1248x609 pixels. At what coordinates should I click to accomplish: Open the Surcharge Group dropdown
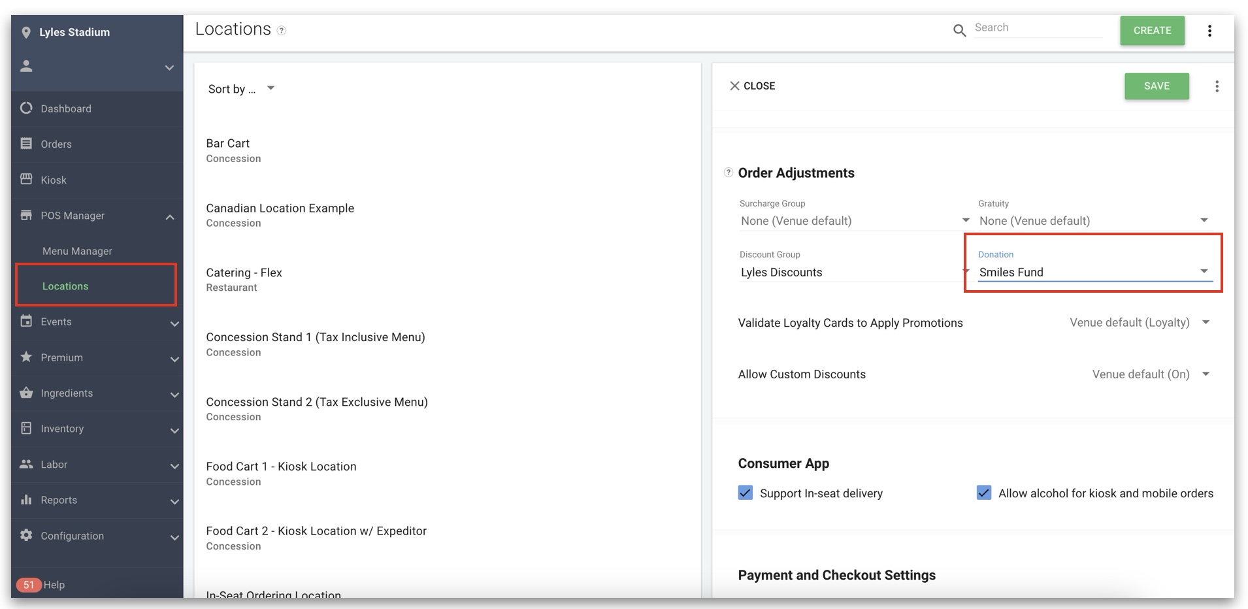point(855,221)
